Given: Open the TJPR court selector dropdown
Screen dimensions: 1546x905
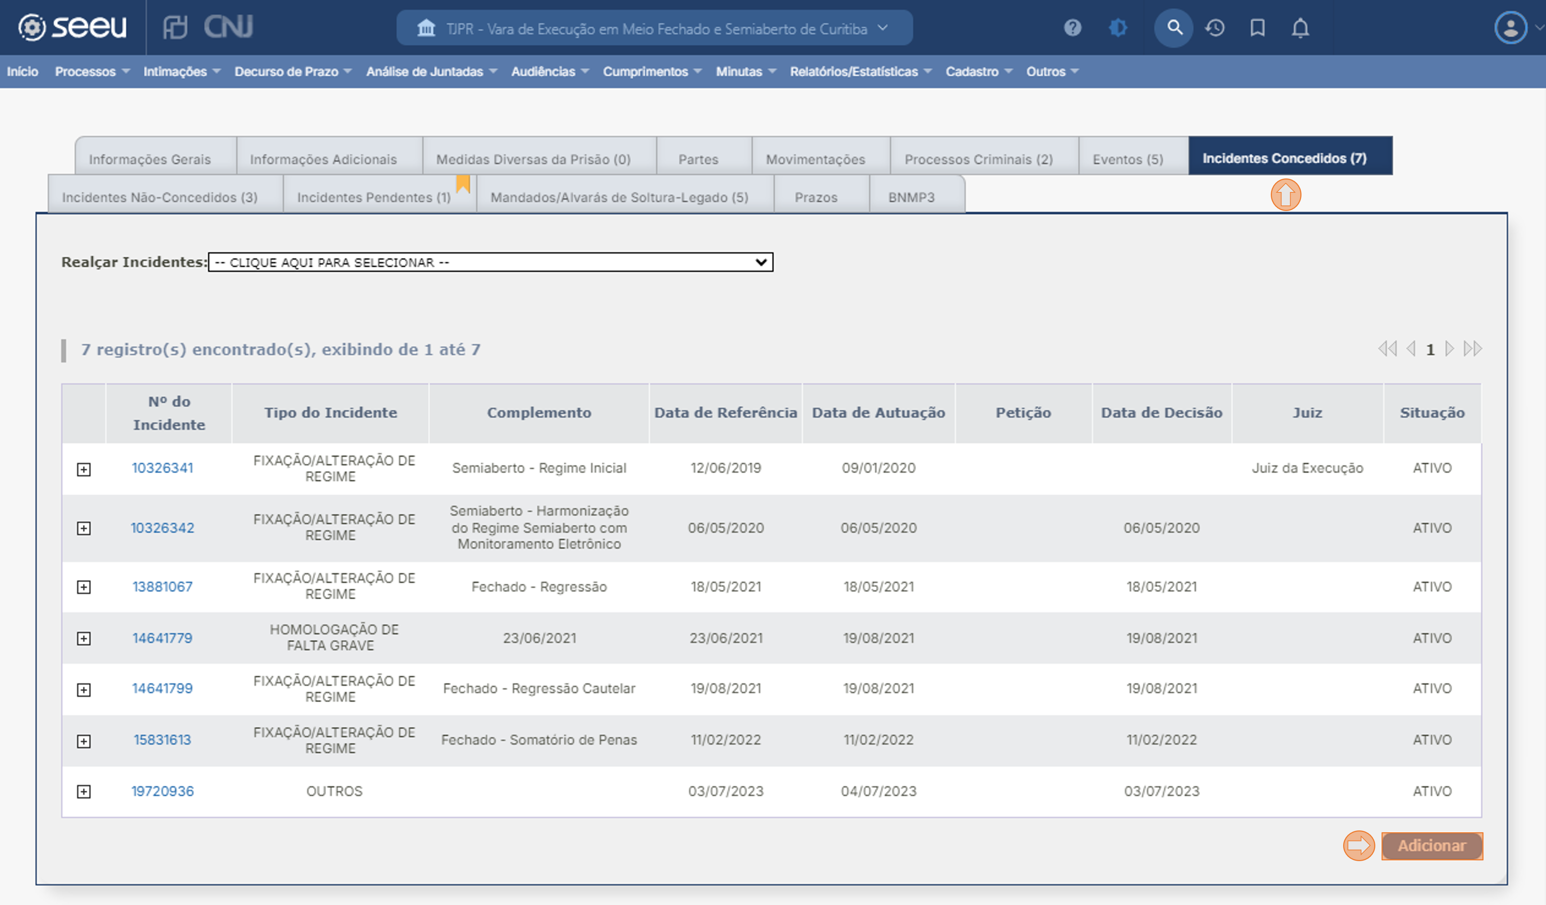Looking at the screenshot, I should (655, 28).
